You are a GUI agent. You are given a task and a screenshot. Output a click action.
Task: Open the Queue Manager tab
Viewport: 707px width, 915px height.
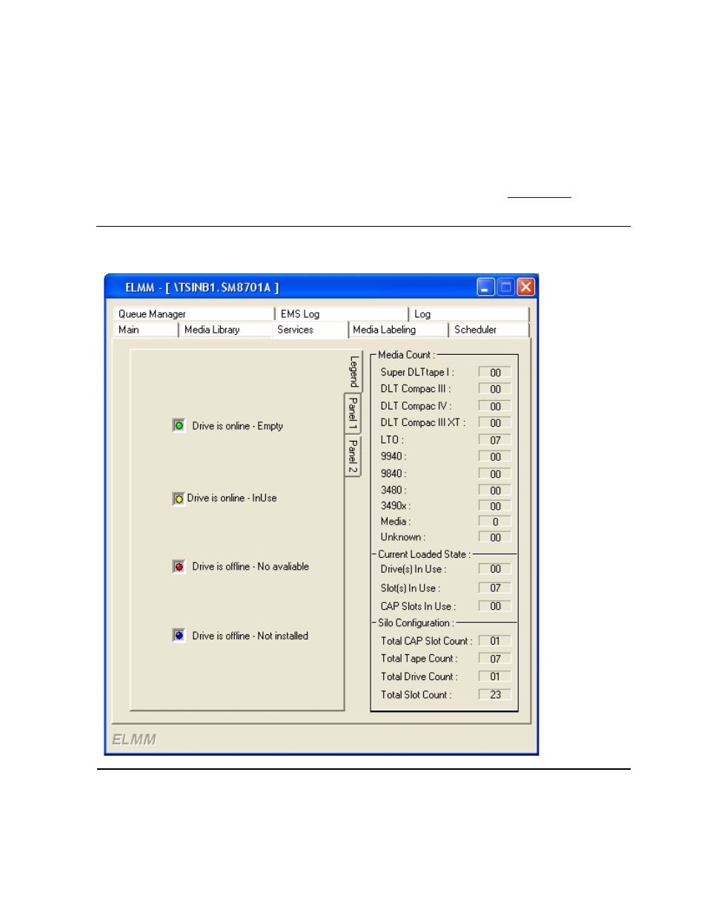tap(193, 314)
